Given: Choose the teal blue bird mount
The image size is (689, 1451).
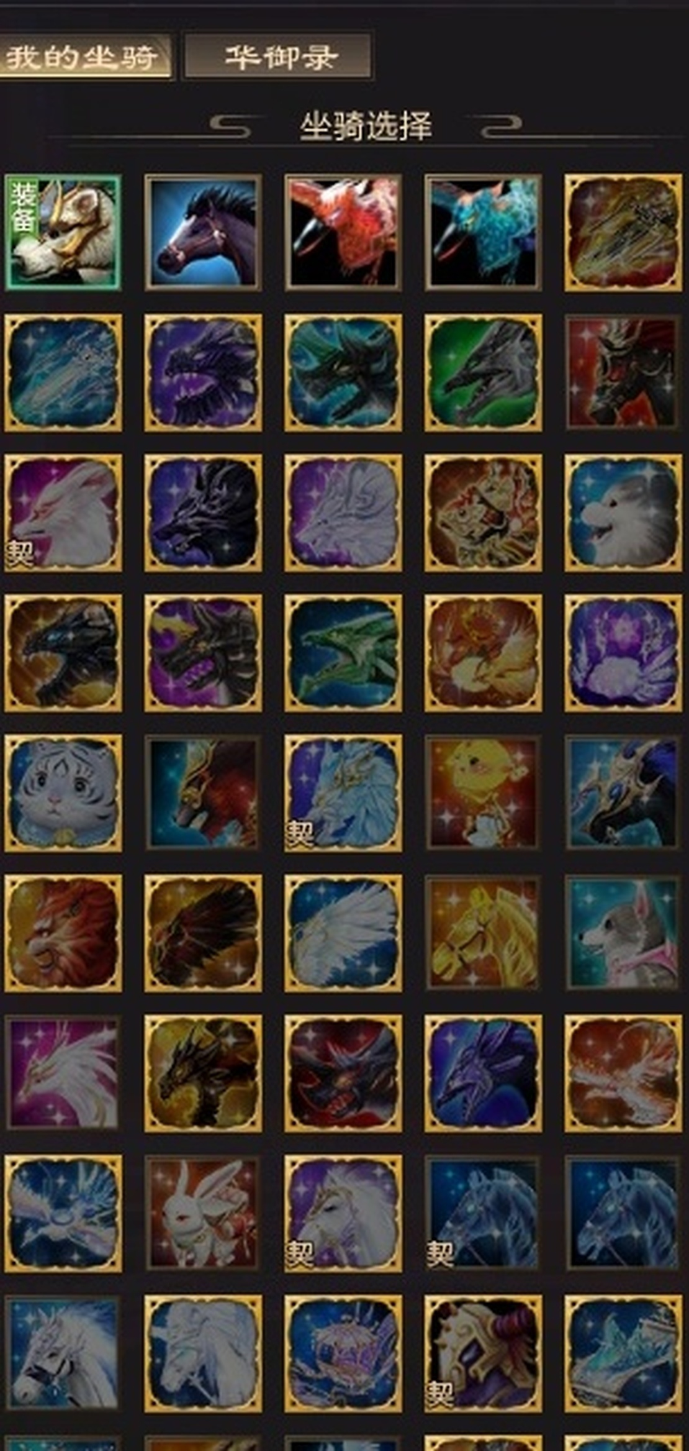Looking at the screenshot, I should (x=483, y=232).
